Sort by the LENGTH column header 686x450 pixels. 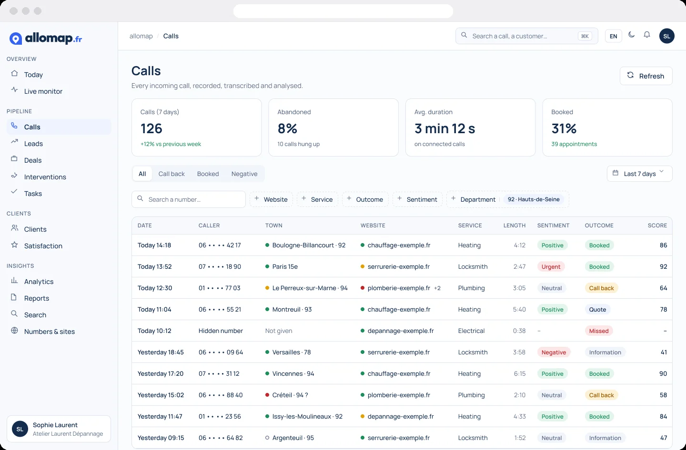point(514,225)
